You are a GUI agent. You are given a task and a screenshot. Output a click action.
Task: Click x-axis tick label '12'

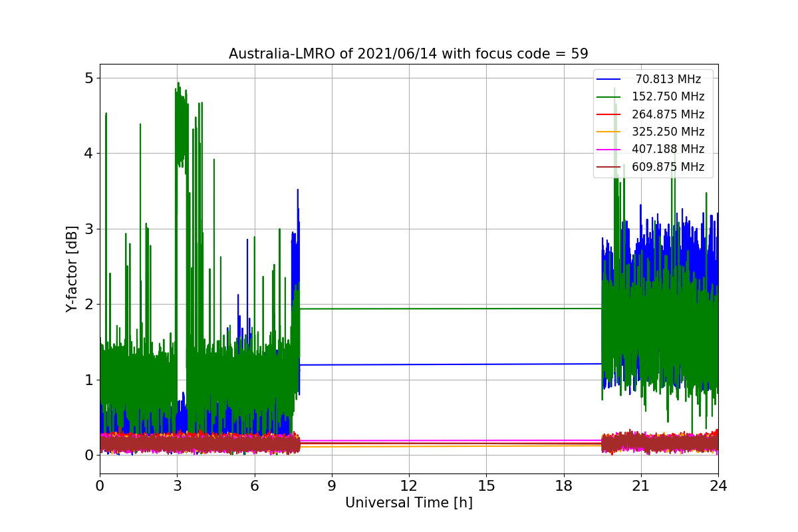point(409,486)
